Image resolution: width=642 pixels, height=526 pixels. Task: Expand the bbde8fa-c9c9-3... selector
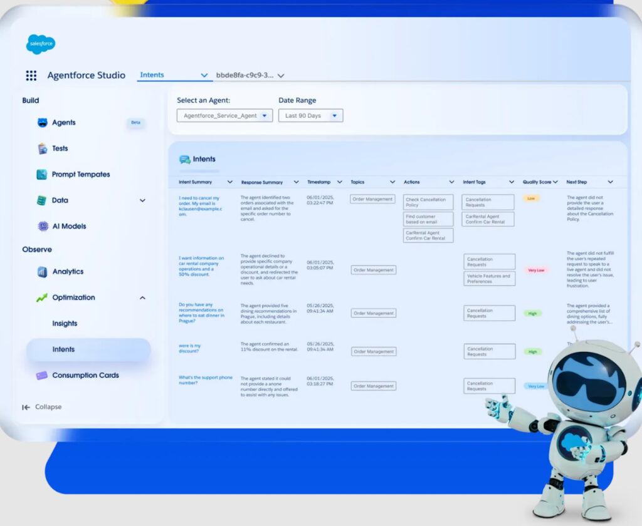tap(281, 76)
